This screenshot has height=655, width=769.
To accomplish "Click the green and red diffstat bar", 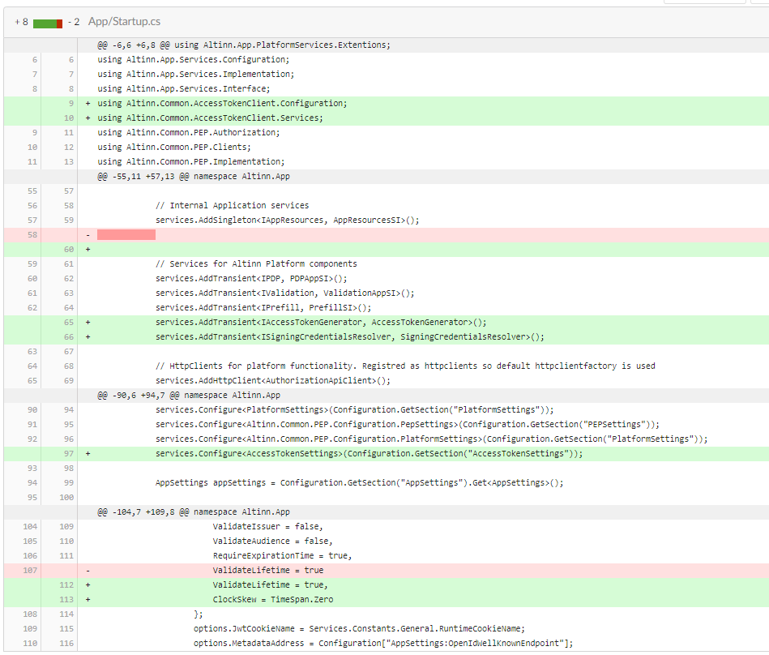I will 48,23.
